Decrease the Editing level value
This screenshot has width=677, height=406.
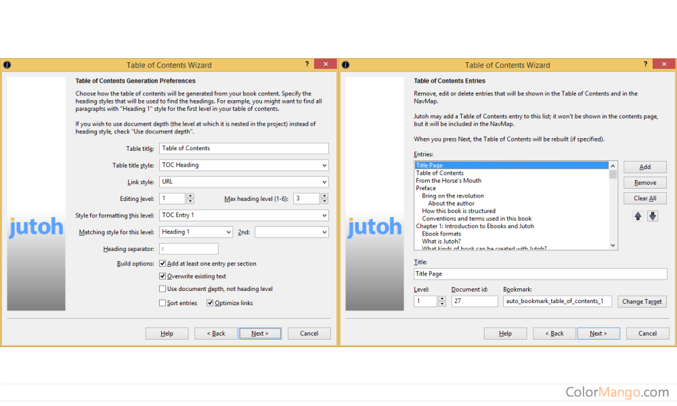(x=190, y=201)
